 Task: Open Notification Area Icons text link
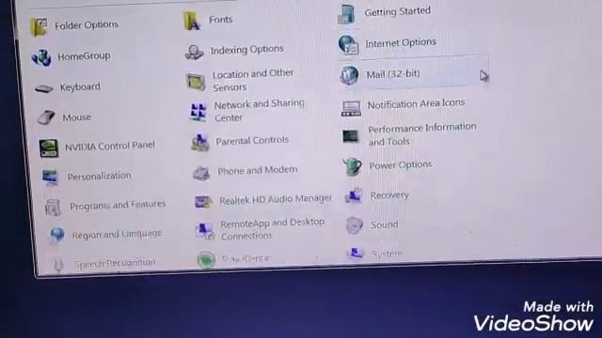point(416,104)
